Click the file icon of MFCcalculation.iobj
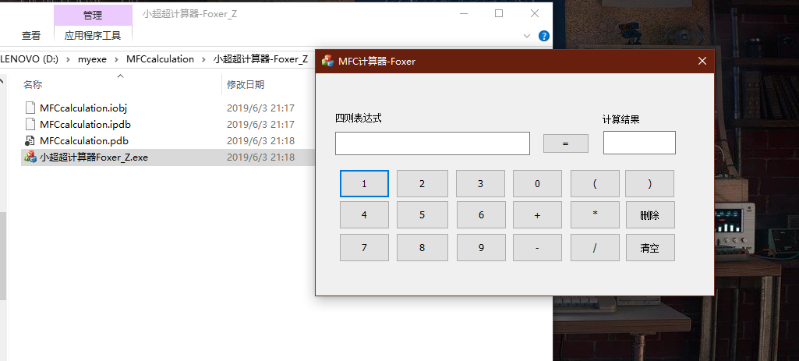This screenshot has height=361, width=799. (30, 108)
